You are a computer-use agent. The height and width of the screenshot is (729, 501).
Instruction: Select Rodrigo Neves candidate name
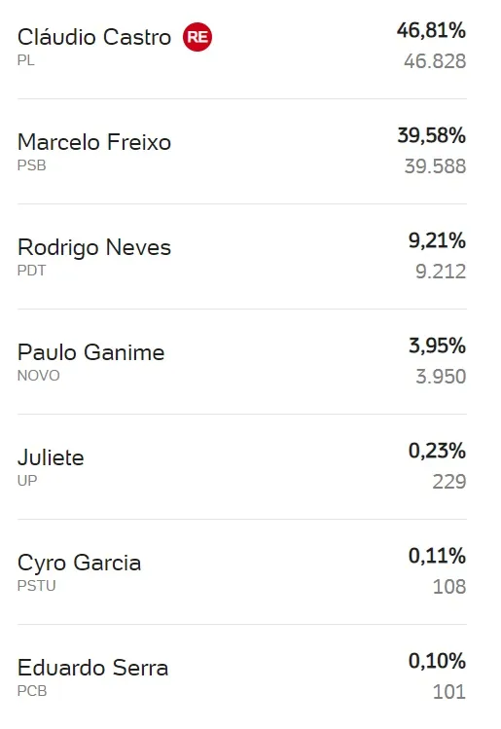[x=94, y=248]
